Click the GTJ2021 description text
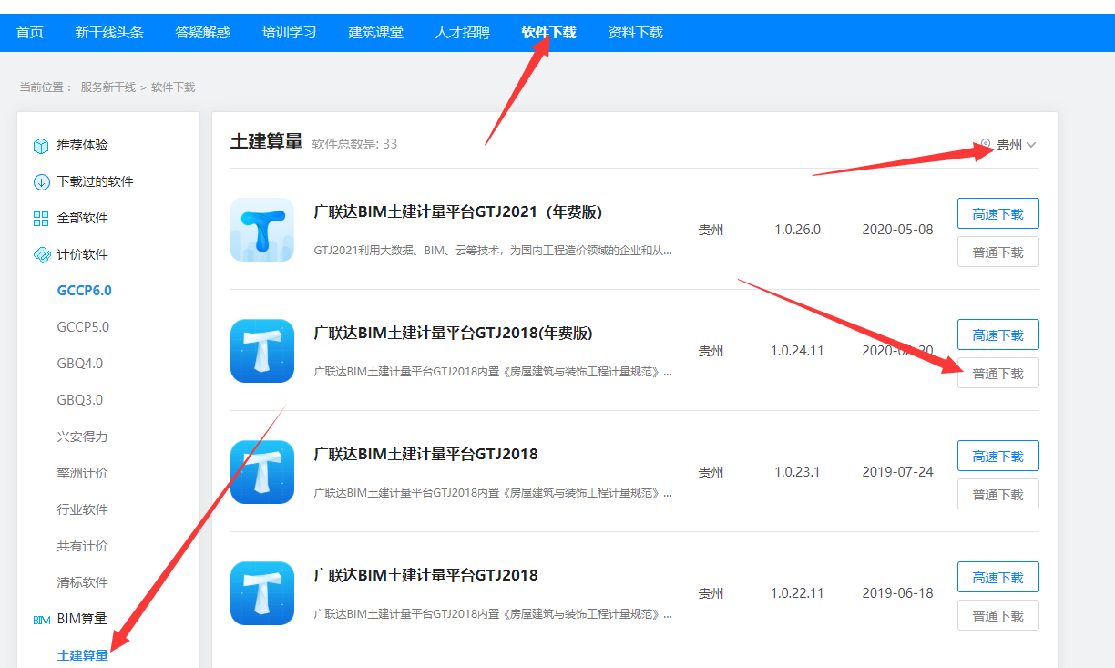 [493, 250]
